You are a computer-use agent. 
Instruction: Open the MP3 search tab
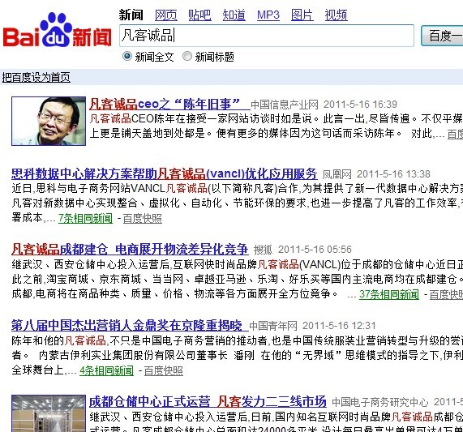click(268, 15)
